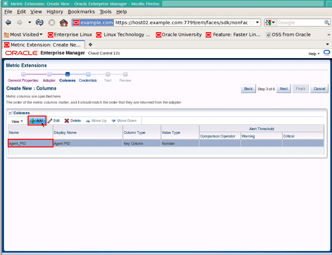Open the URL bar history dropdown
This screenshot has width=332, height=255.
pyautogui.click(x=257, y=23)
